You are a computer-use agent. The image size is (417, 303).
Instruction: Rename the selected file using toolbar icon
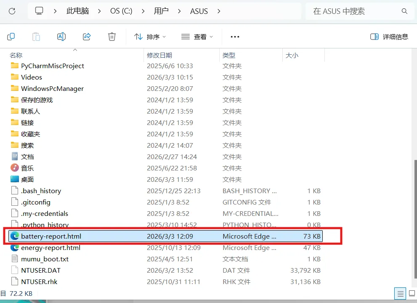pos(61,37)
